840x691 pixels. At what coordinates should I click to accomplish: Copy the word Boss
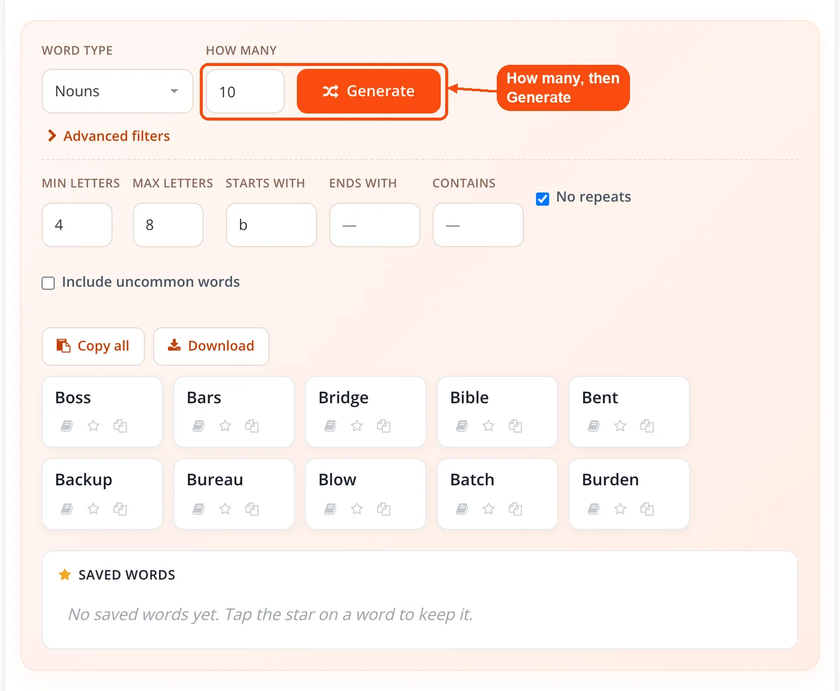(120, 426)
